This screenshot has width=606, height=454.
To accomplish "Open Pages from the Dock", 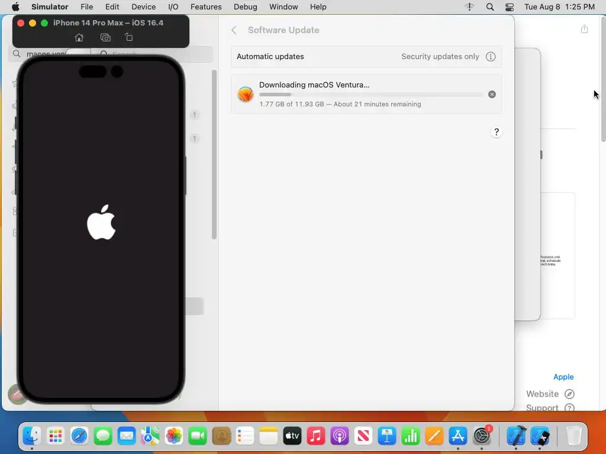I will [x=434, y=436].
